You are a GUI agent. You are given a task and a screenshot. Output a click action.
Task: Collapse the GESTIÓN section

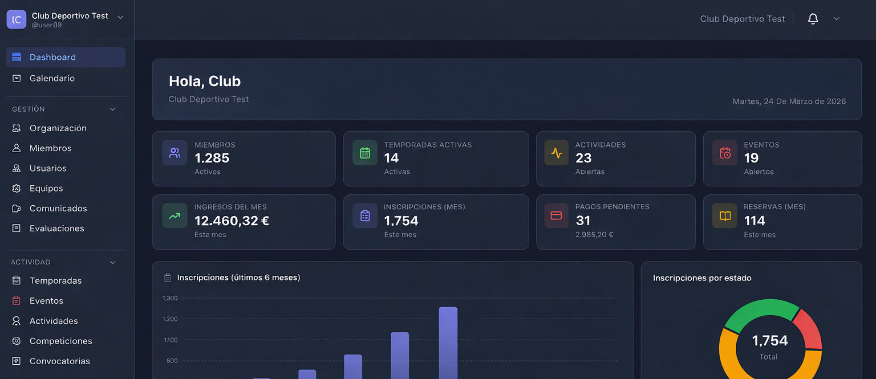tap(112, 109)
